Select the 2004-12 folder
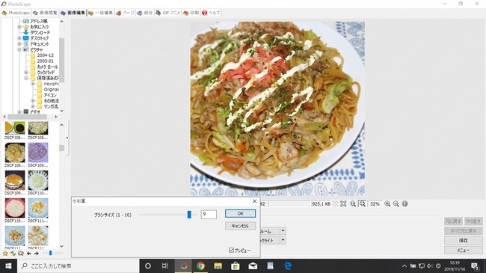Image resolution: width=486 pixels, height=273 pixels. point(46,55)
